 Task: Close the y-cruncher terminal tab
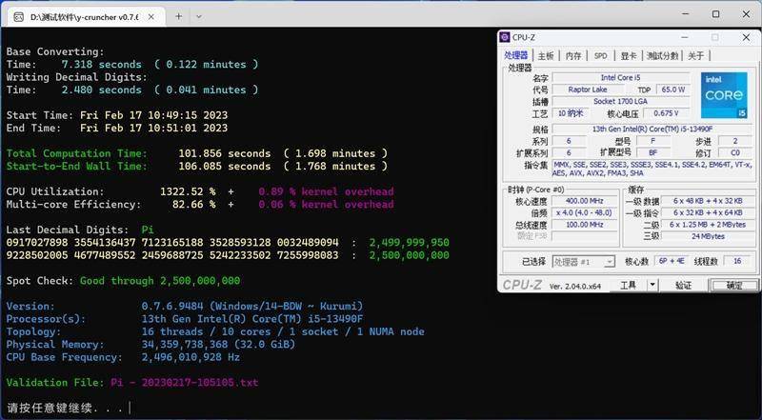point(151,17)
